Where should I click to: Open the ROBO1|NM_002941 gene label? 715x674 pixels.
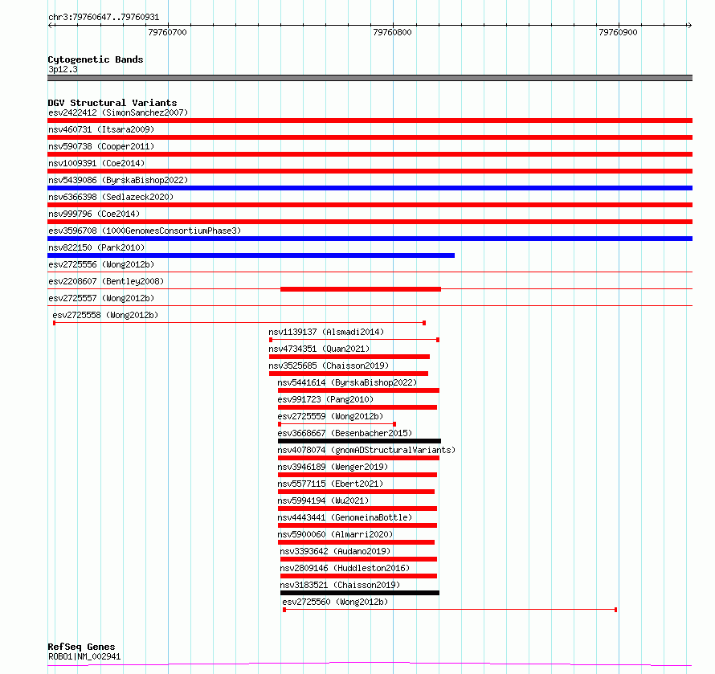84,656
